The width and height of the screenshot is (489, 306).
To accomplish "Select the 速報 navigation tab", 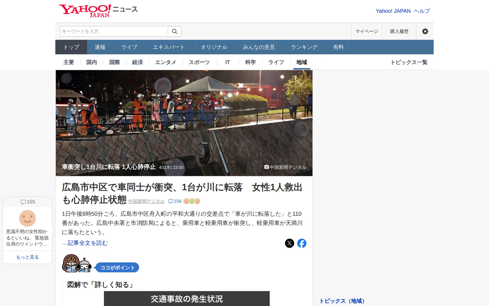I will coord(100,47).
